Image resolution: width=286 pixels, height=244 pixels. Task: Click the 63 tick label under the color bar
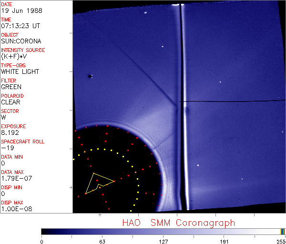pyautogui.click(x=102, y=241)
